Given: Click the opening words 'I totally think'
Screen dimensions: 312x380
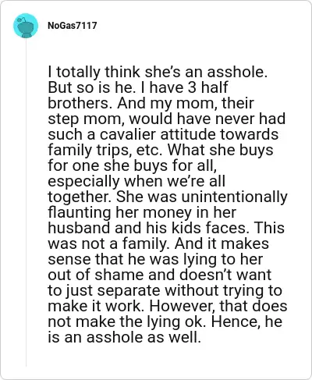Looking at the screenshot, I should (x=94, y=72).
